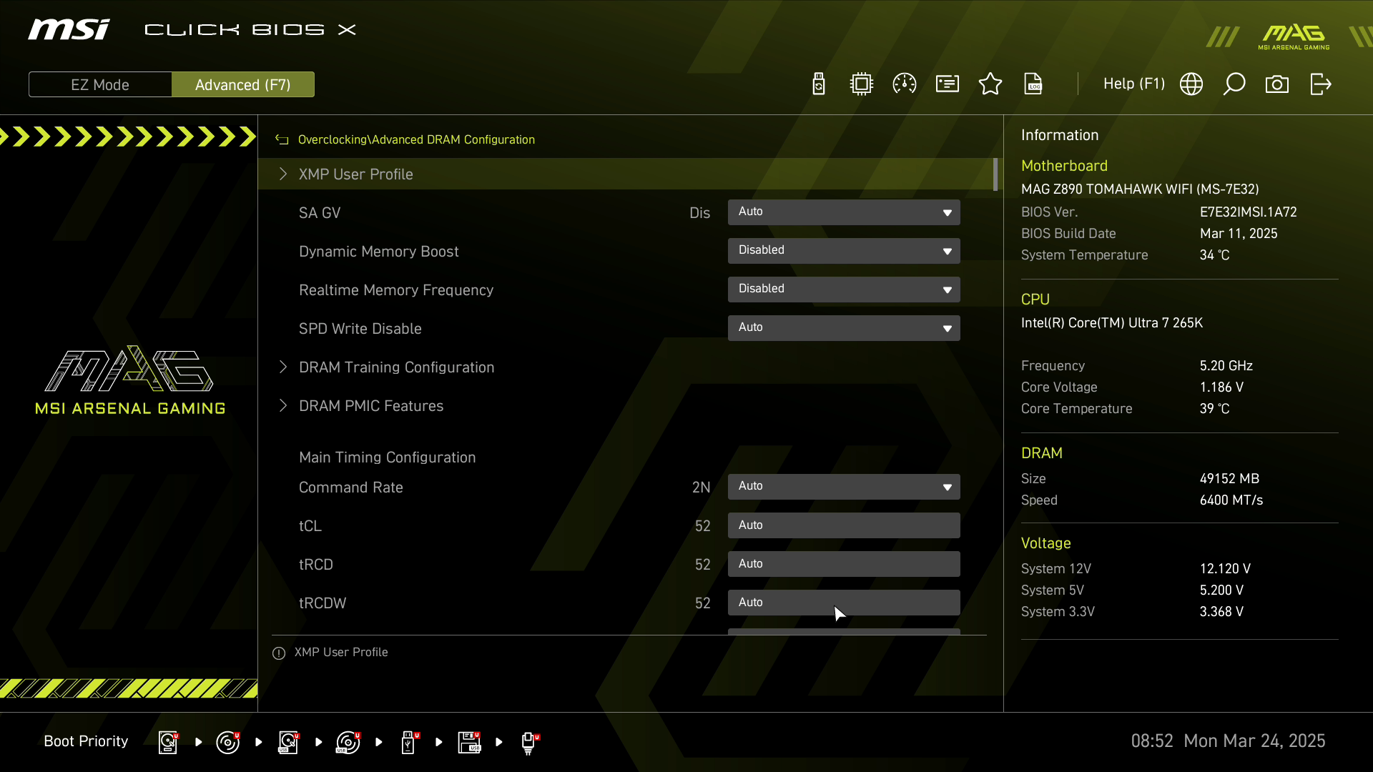Screen dimensions: 1373x772
Task: Open the search magnifier icon
Action: coord(1234,84)
